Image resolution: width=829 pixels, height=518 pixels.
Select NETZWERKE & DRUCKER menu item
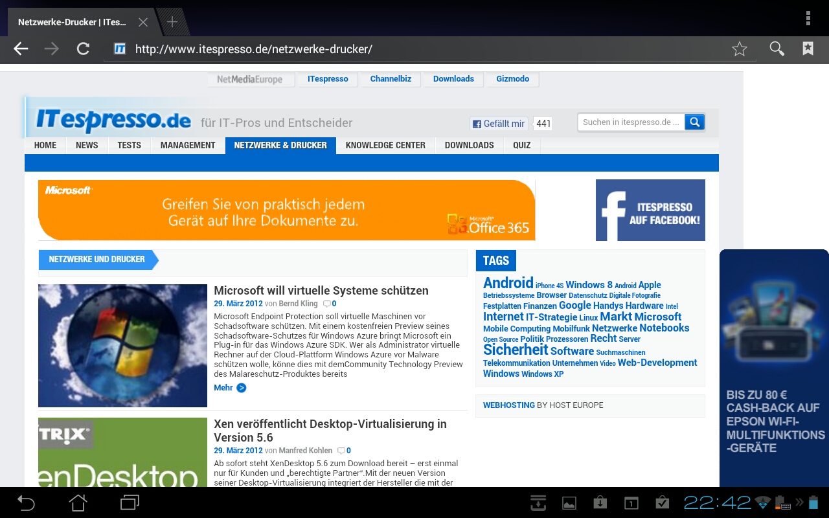tap(280, 145)
